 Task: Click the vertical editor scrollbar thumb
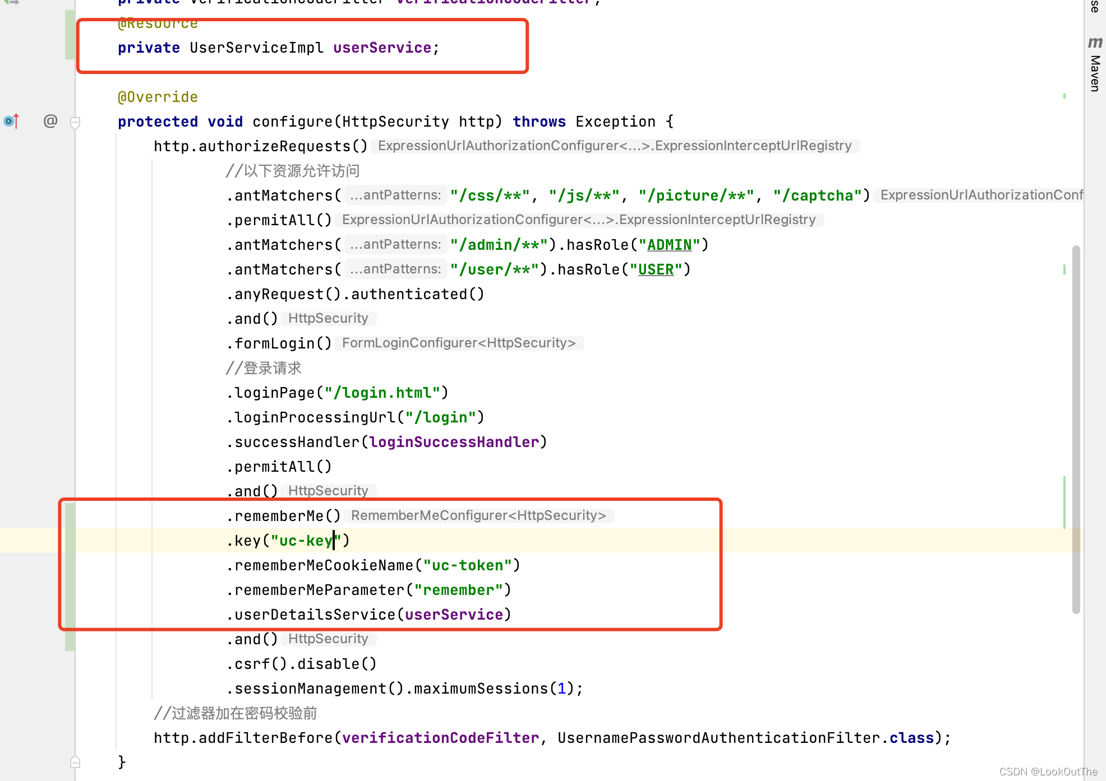coord(1076,429)
